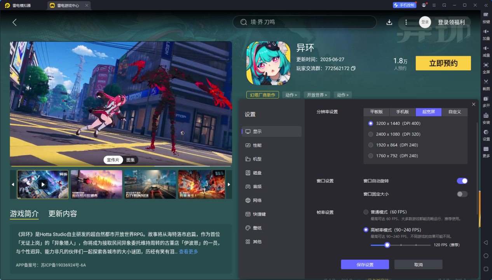
Task: Open 性能 settings category
Action: tap(272, 145)
